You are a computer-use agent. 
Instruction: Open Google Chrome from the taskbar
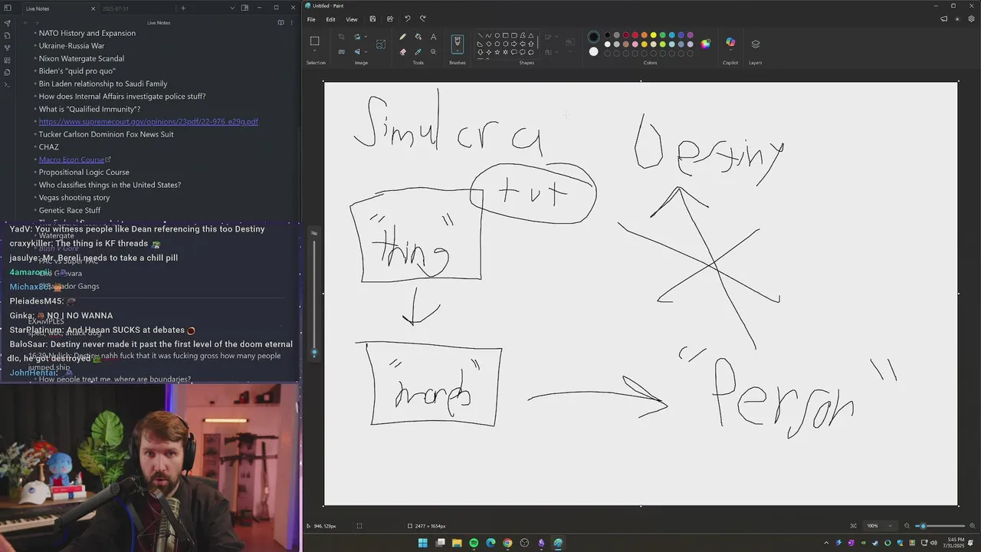click(507, 543)
